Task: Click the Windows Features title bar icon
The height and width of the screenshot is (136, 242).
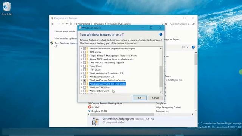Action: click(x=80, y=28)
